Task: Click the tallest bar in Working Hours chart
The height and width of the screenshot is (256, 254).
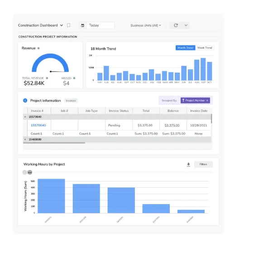Action: pos(51,196)
